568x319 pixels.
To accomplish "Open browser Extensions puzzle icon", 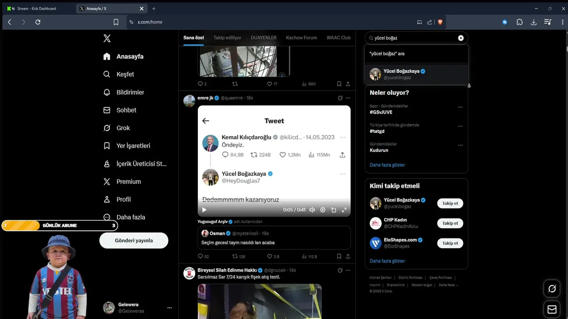I will coord(520,22).
